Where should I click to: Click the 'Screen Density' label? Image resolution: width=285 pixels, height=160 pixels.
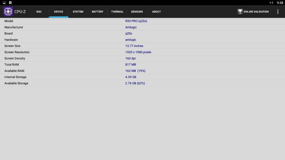[15, 58]
